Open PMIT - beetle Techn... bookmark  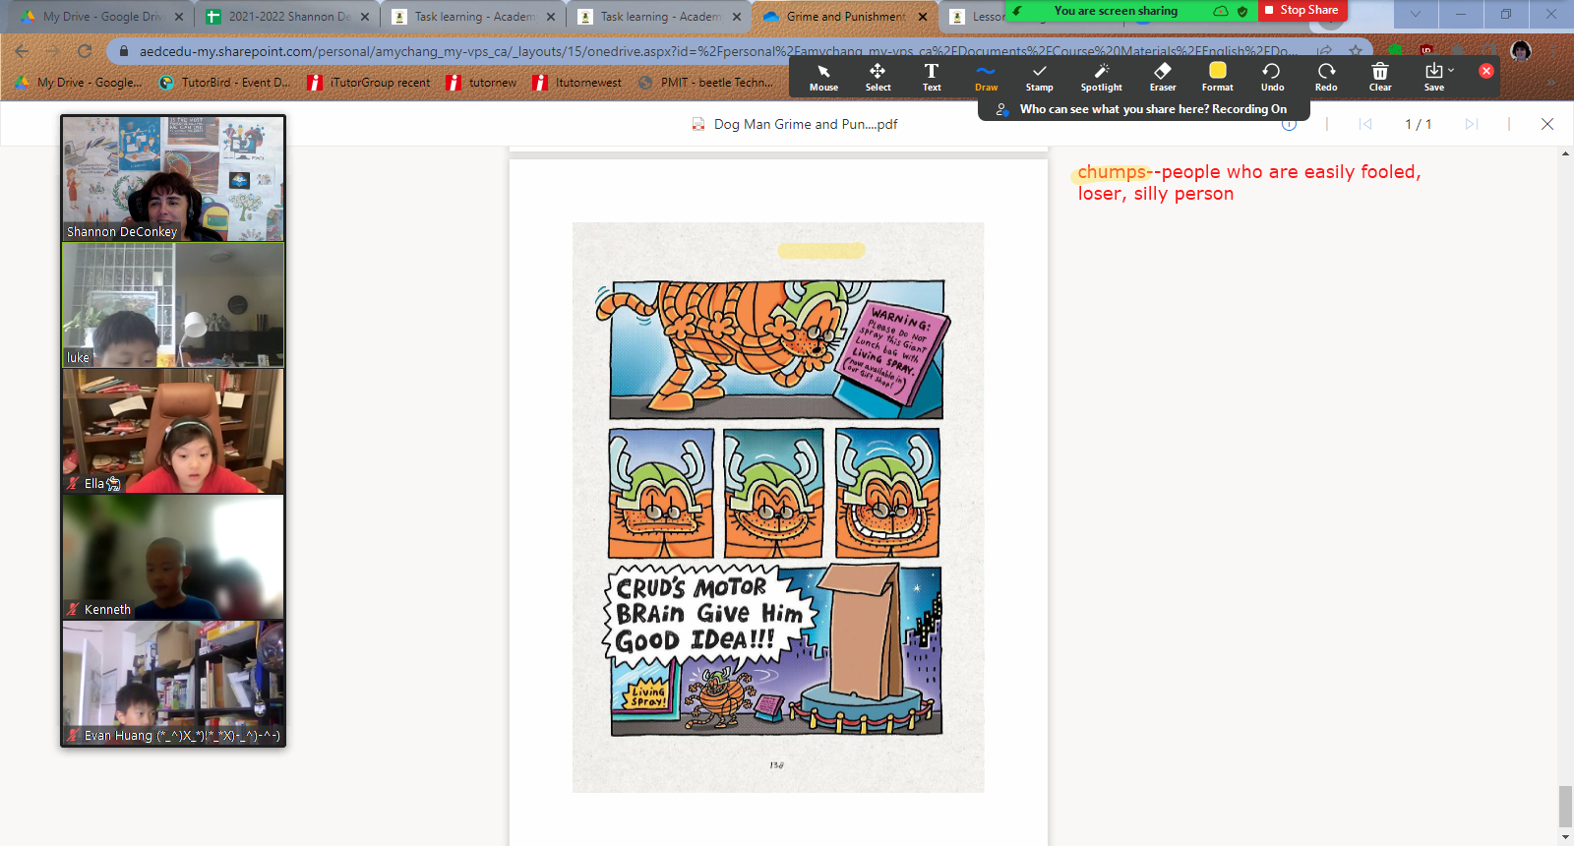pyautogui.click(x=705, y=83)
